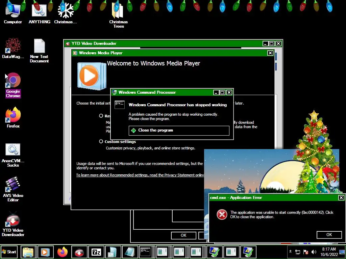The height and width of the screenshot is (259, 346).
Task: Select the Google Chrome desktop shortcut
Action: pyautogui.click(x=13, y=85)
